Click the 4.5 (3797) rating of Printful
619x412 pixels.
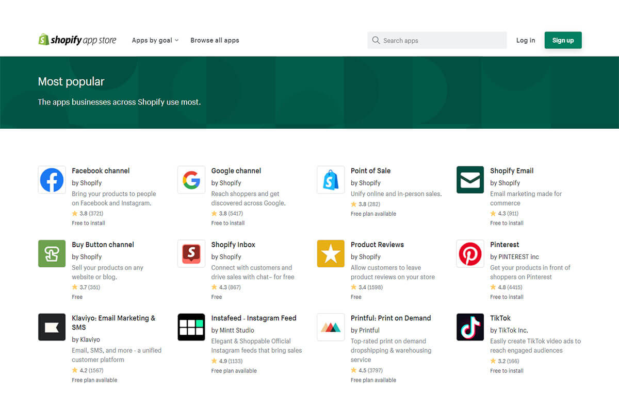click(367, 370)
